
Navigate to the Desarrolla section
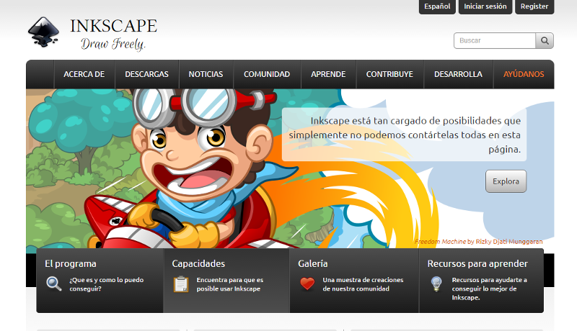click(458, 74)
